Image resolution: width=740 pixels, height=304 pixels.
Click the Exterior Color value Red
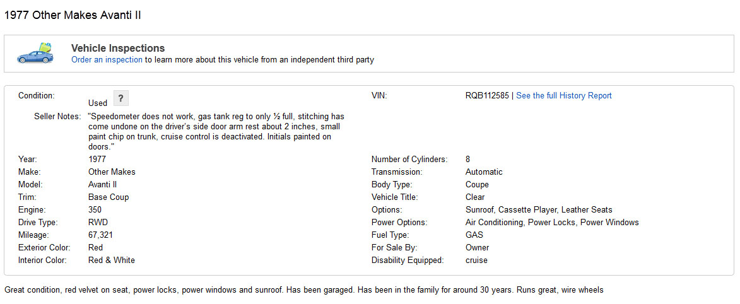96,247
